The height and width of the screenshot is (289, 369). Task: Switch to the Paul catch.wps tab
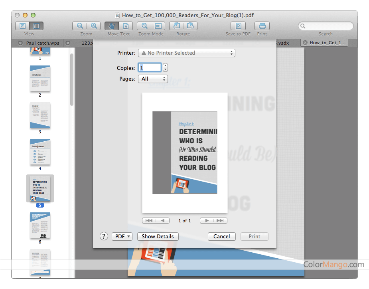pos(42,43)
